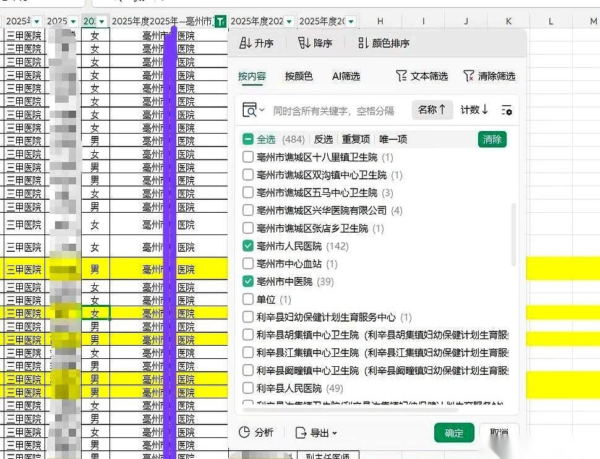Screen dimensions: 600x459
Task: Open gender column filter dropdown
Action: point(102,22)
